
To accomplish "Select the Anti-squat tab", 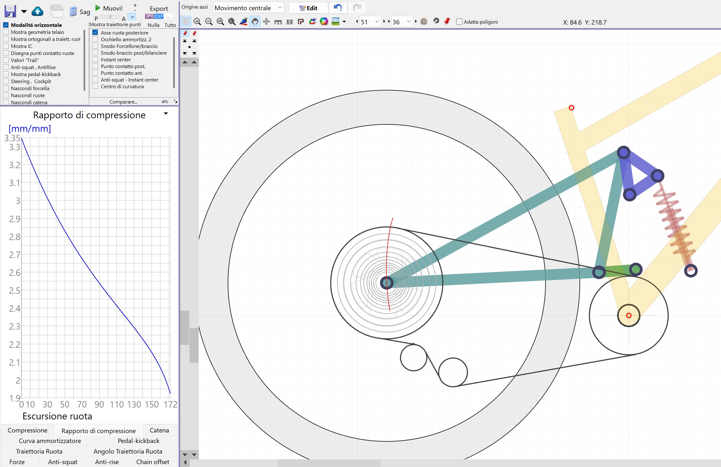I will point(63,462).
